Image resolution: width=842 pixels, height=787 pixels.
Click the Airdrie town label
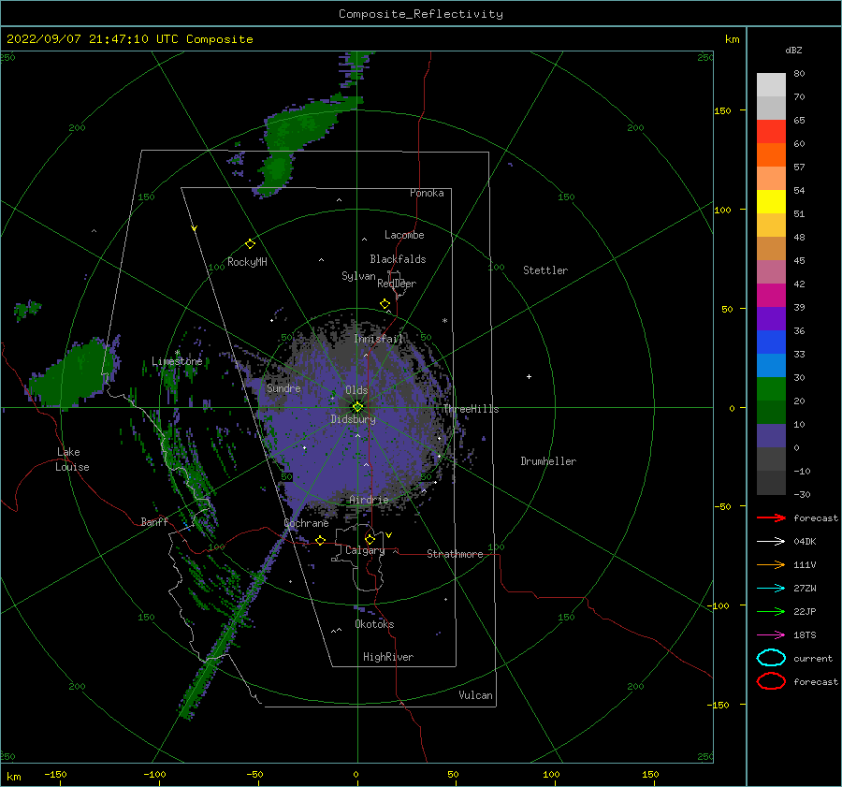coord(369,500)
